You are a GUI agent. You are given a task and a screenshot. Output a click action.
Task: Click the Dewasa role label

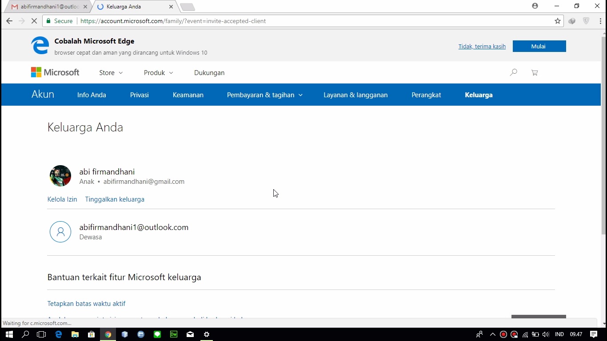[x=91, y=237]
